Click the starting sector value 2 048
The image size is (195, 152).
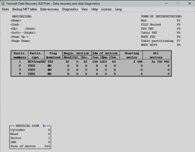tap(138, 62)
